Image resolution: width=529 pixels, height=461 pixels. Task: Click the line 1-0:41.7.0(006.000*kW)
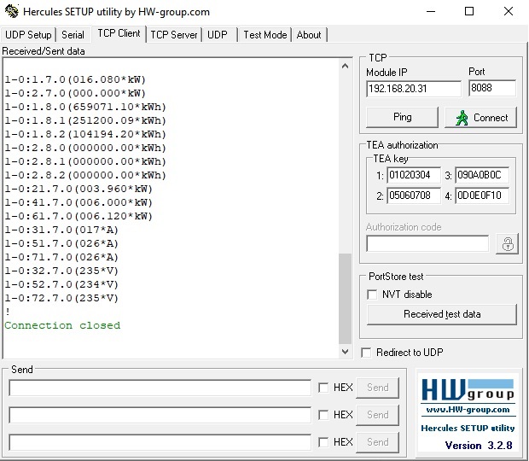click(78, 202)
